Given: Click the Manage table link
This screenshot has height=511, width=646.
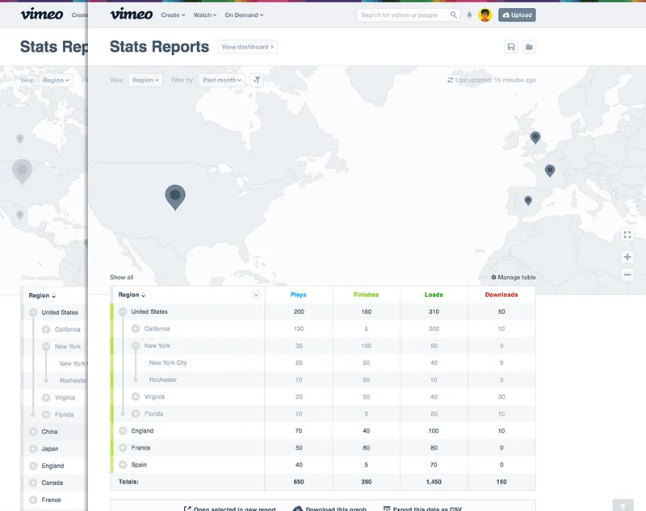Looking at the screenshot, I should pos(514,278).
